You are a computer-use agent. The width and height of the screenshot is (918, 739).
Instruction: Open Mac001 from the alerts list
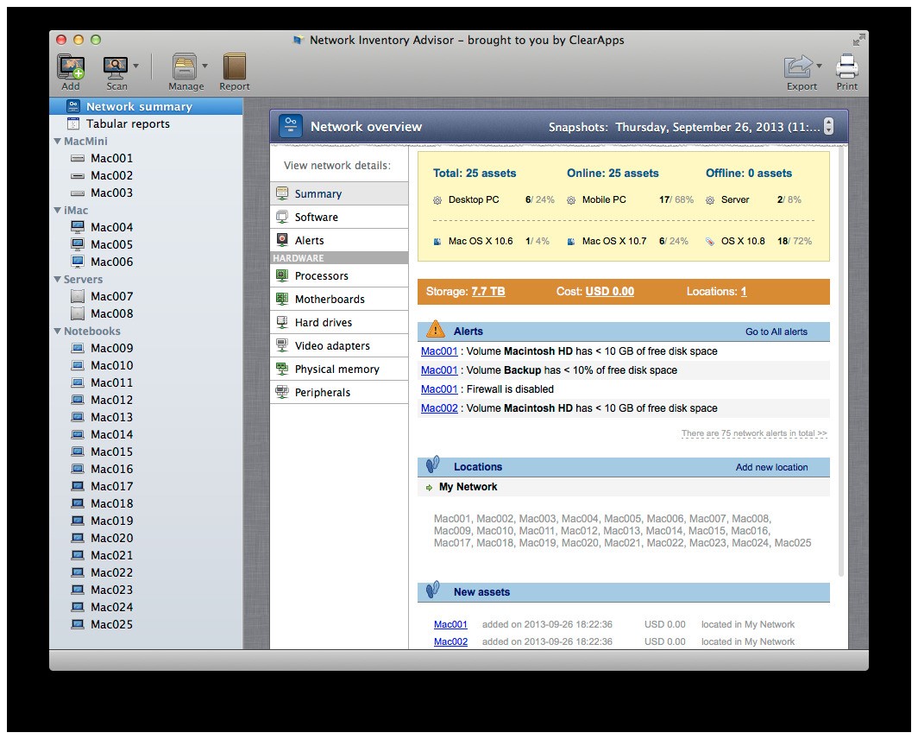pyautogui.click(x=437, y=351)
